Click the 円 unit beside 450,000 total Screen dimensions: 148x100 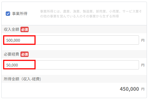[143, 89]
